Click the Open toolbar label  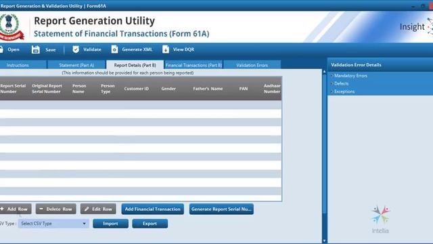pos(14,49)
